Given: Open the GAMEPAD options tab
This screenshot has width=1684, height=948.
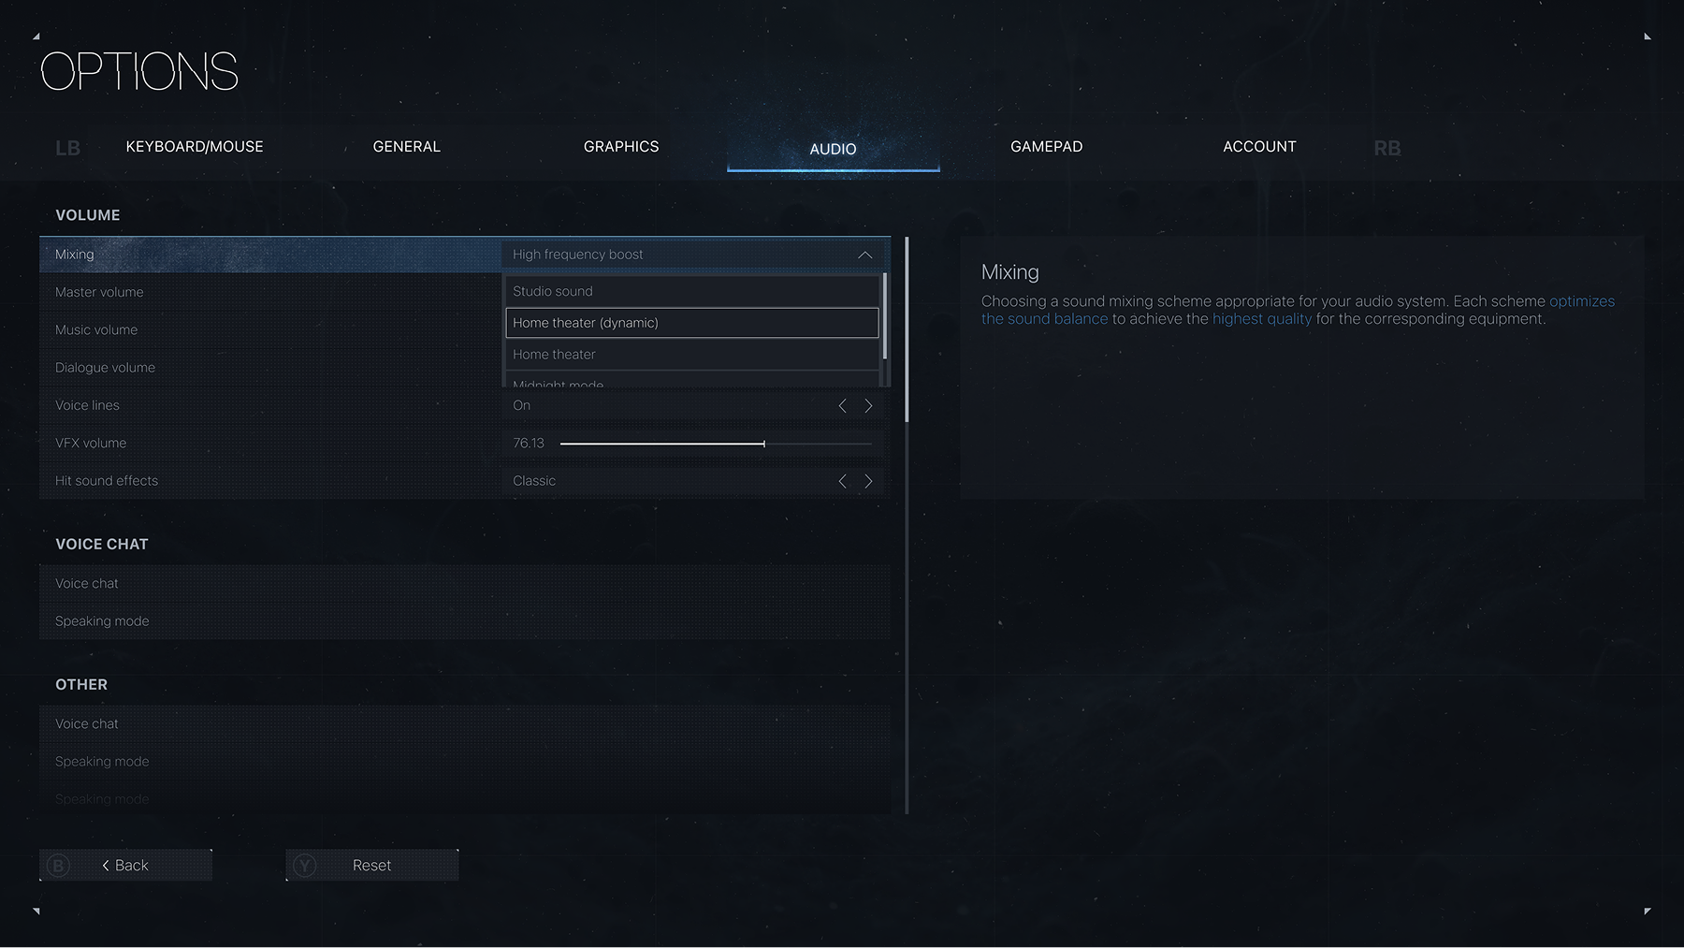Looking at the screenshot, I should [1046, 146].
